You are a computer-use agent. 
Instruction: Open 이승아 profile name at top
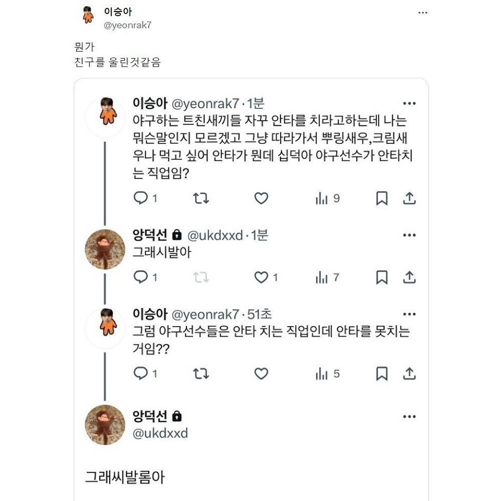pyautogui.click(x=118, y=12)
